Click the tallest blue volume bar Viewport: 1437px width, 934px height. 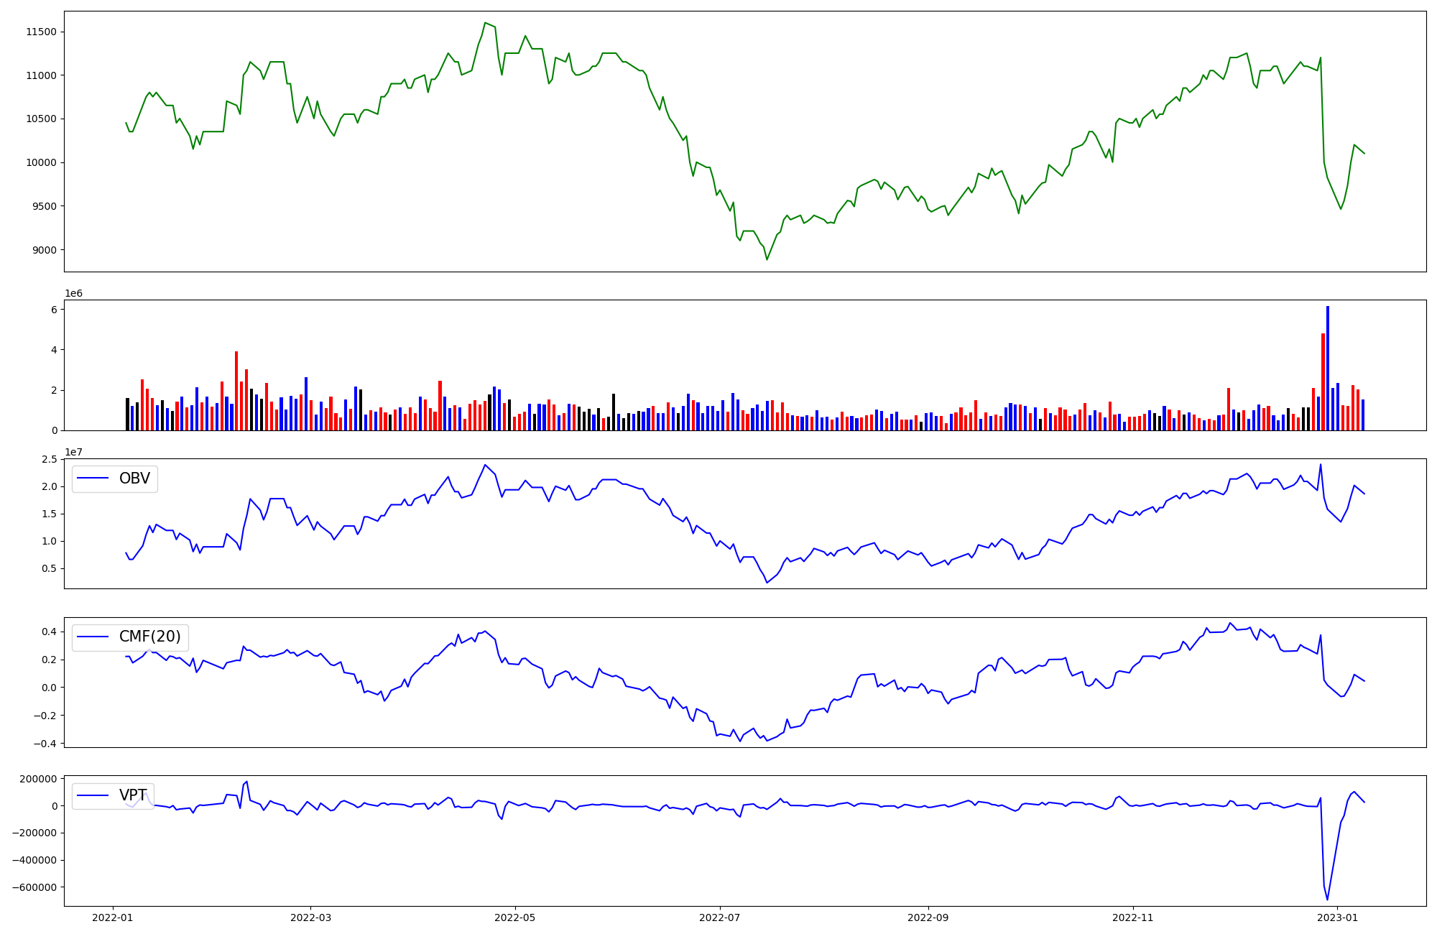(1328, 366)
